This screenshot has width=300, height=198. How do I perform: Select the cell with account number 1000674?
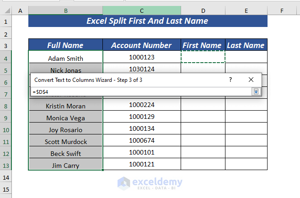coord(142,141)
